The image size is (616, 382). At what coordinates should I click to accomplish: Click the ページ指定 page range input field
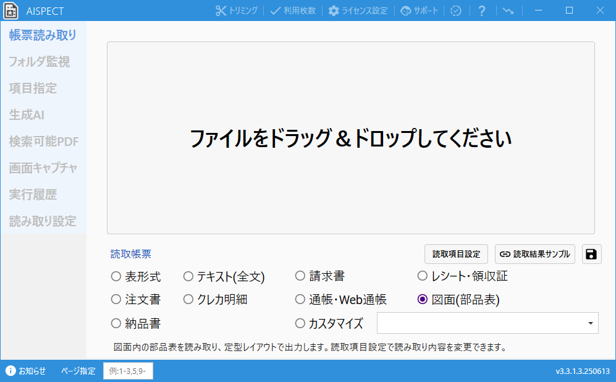[x=128, y=371]
